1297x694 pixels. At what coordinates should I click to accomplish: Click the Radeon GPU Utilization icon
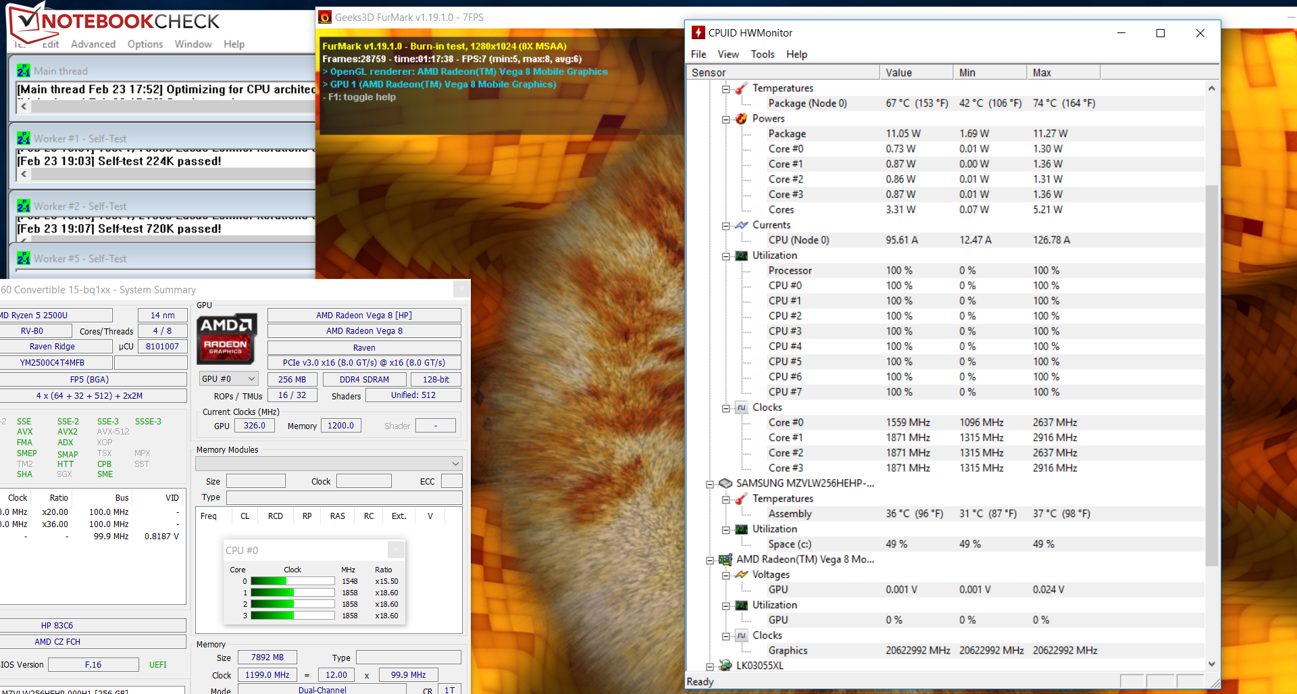click(741, 605)
